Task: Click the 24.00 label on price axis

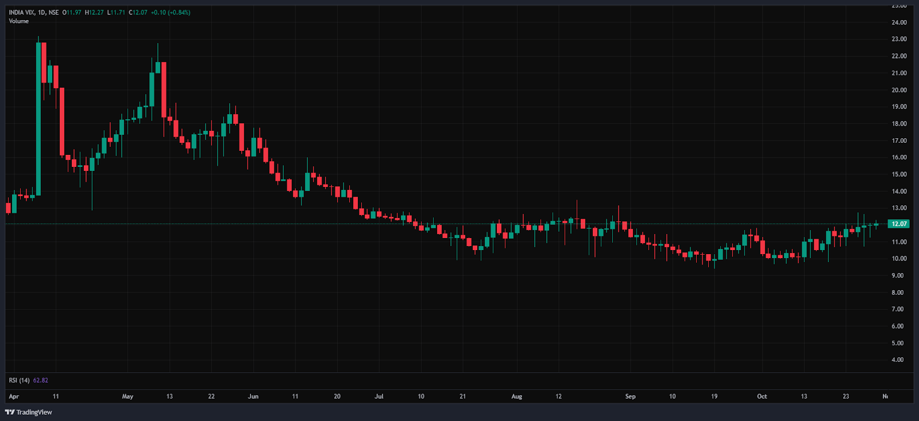Action: (899, 22)
